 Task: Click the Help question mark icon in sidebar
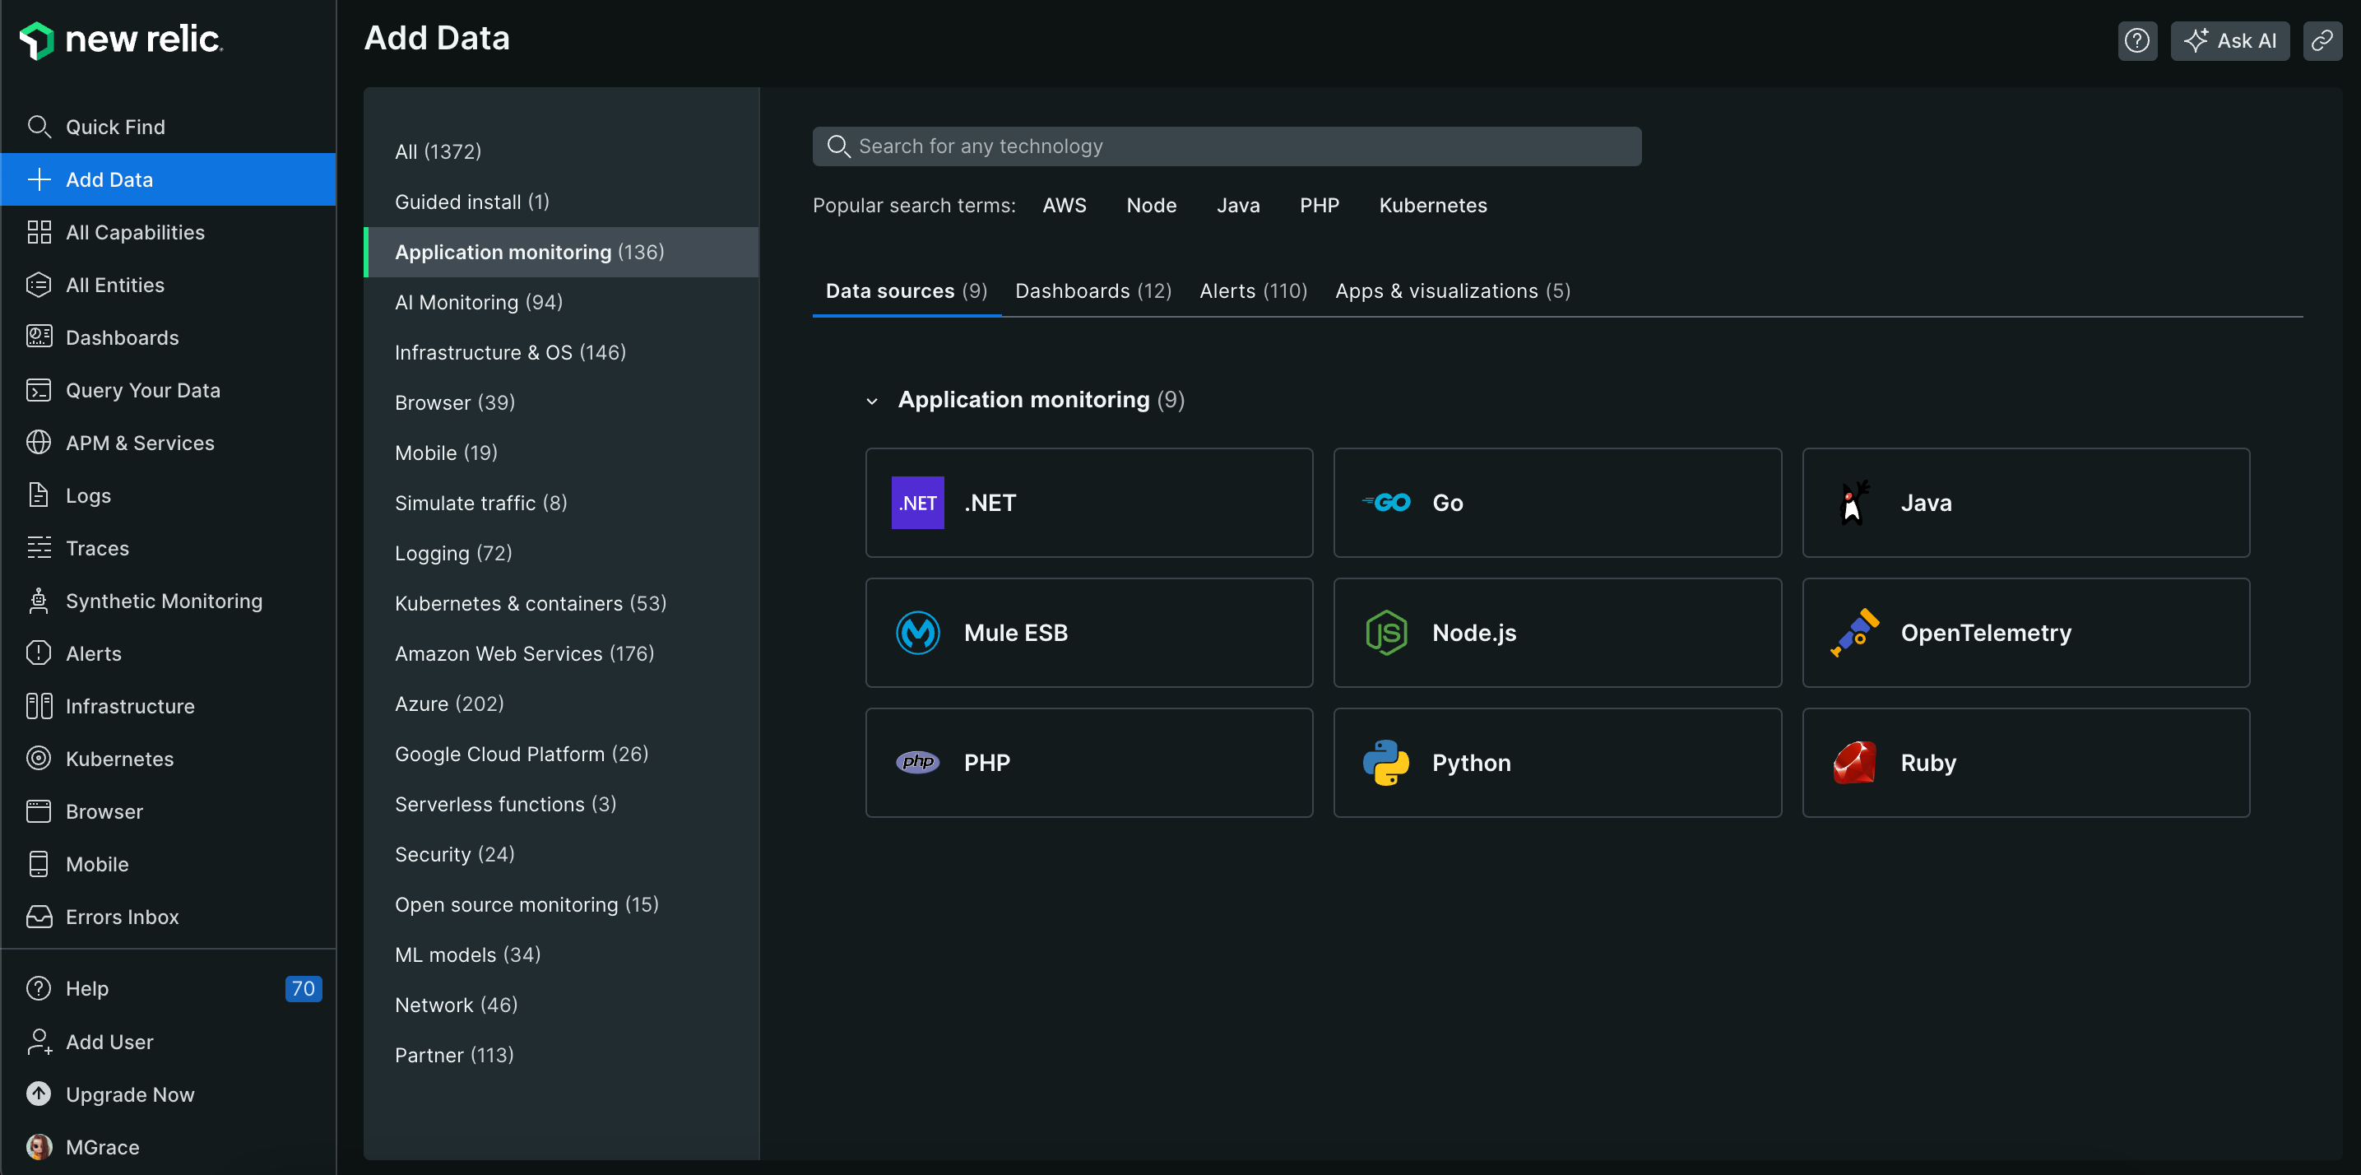pos(39,989)
